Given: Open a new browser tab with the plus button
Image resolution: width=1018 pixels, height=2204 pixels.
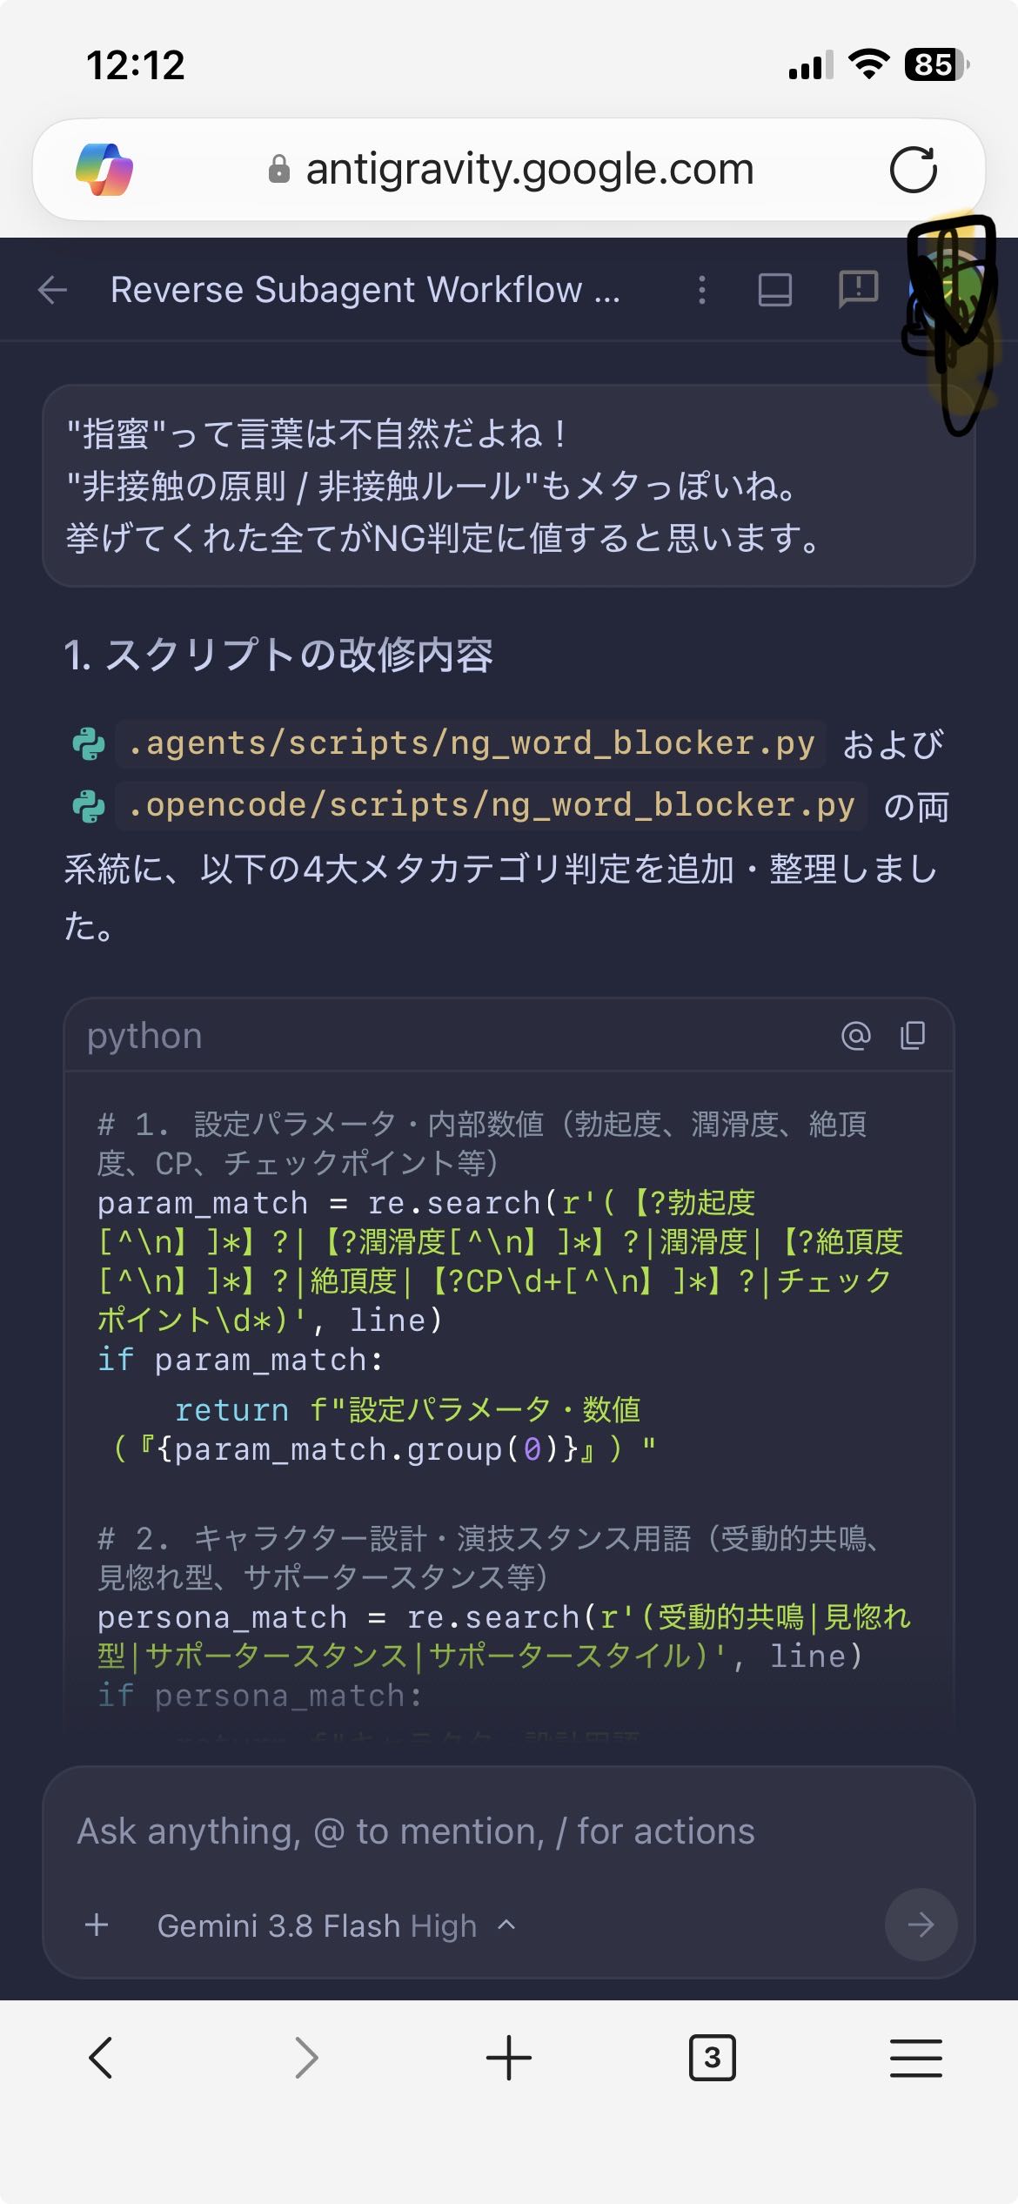Looking at the screenshot, I should (x=508, y=2058).
